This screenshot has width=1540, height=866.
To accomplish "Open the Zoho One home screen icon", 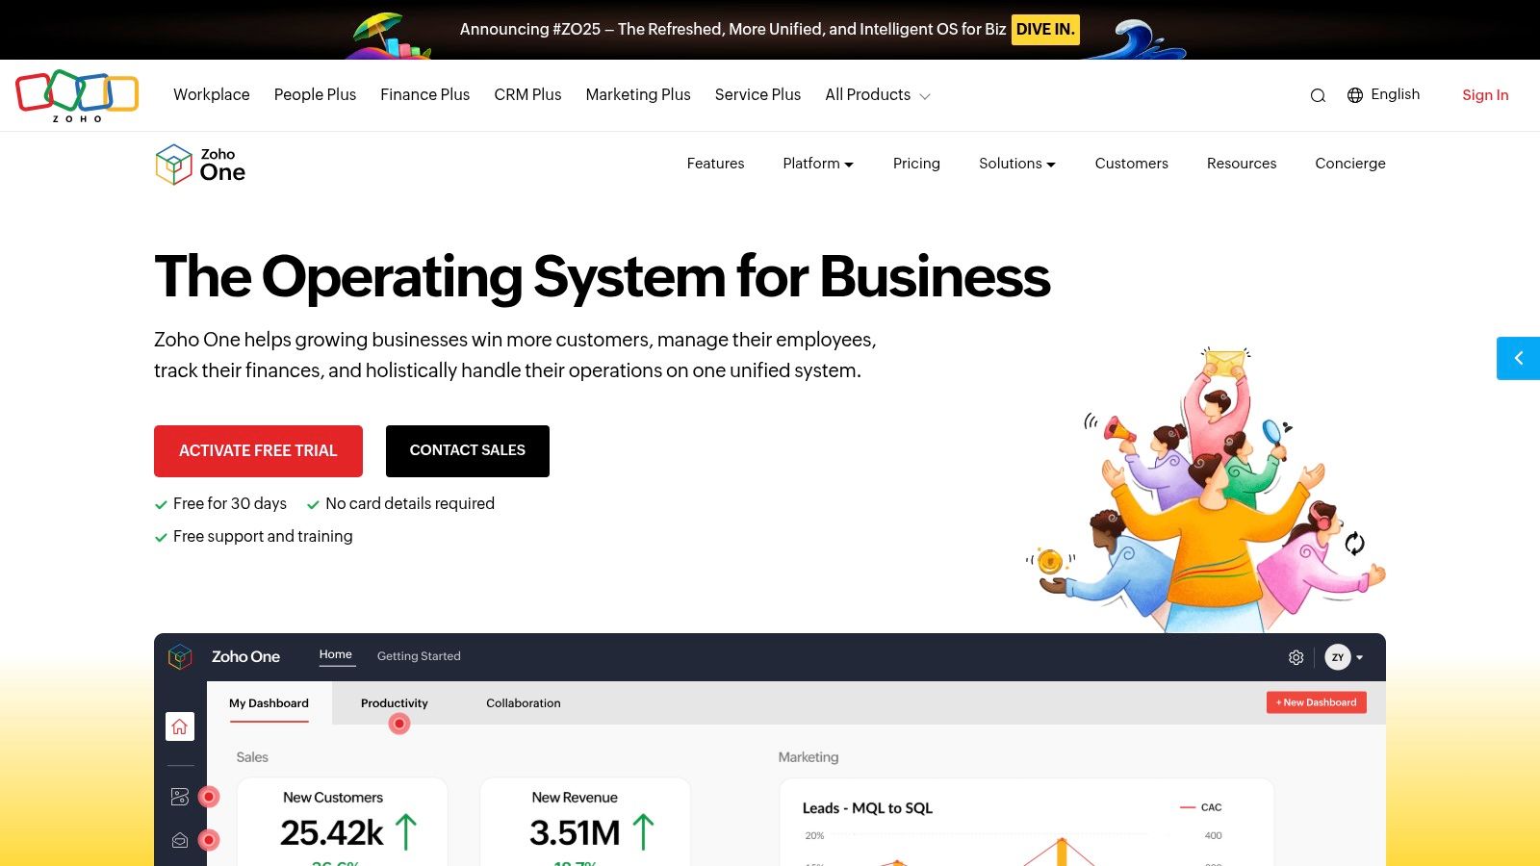I will 179,726.
